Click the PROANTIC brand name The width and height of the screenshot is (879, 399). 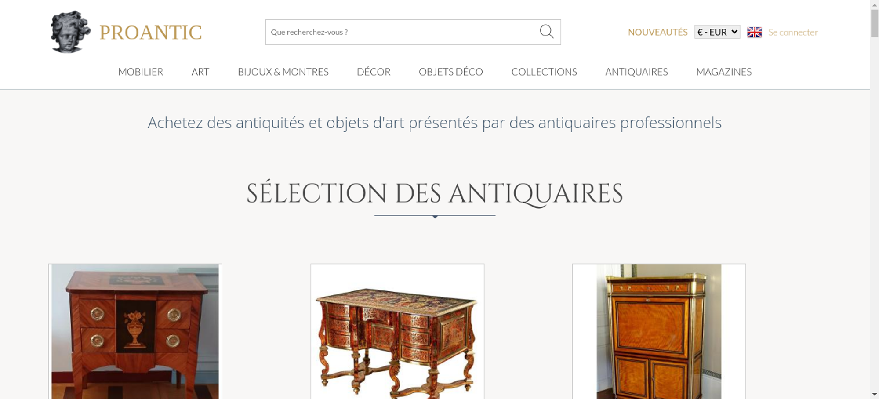click(150, 33)
